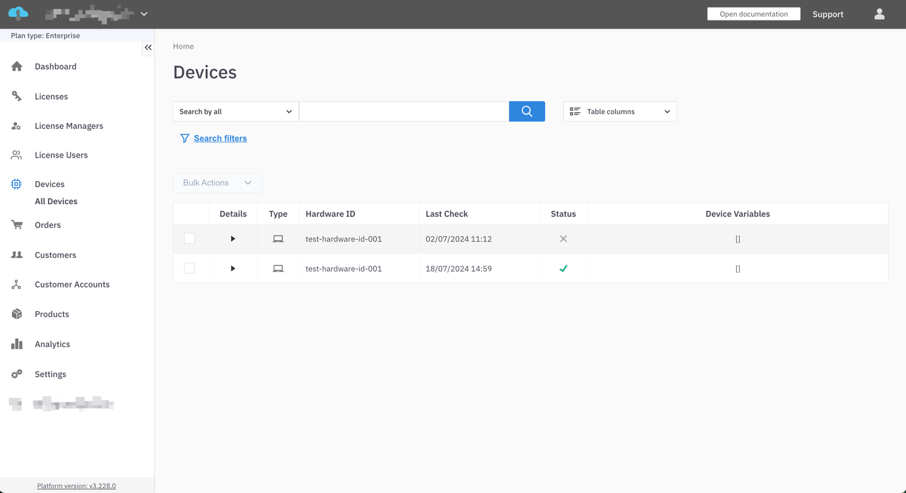Select checkbox for device checked 02/07/2024
This screenshot has width=906, height=493.
(189, 239)
